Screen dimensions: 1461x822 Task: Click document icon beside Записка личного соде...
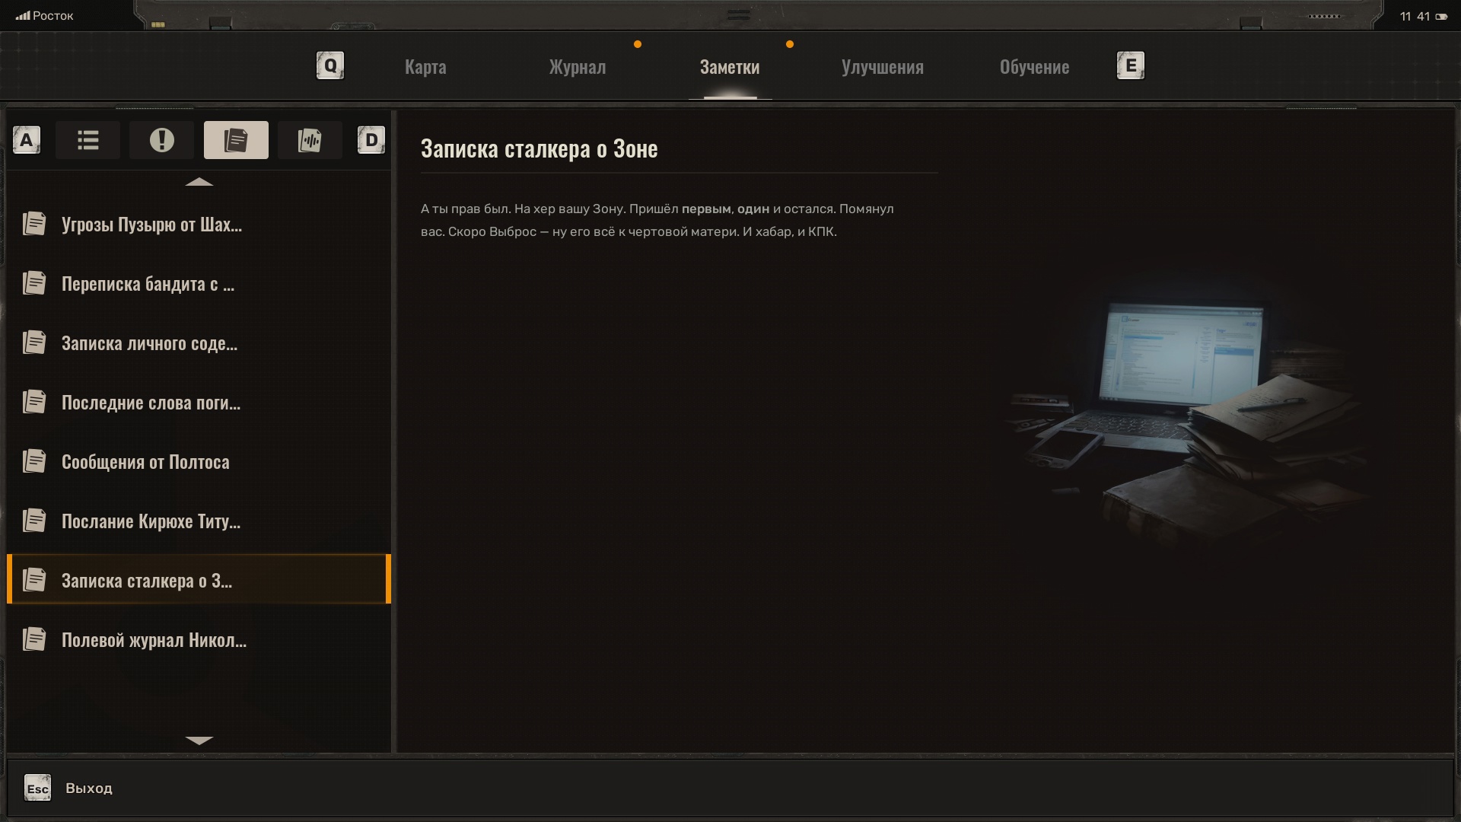click(x=34, y=342)
